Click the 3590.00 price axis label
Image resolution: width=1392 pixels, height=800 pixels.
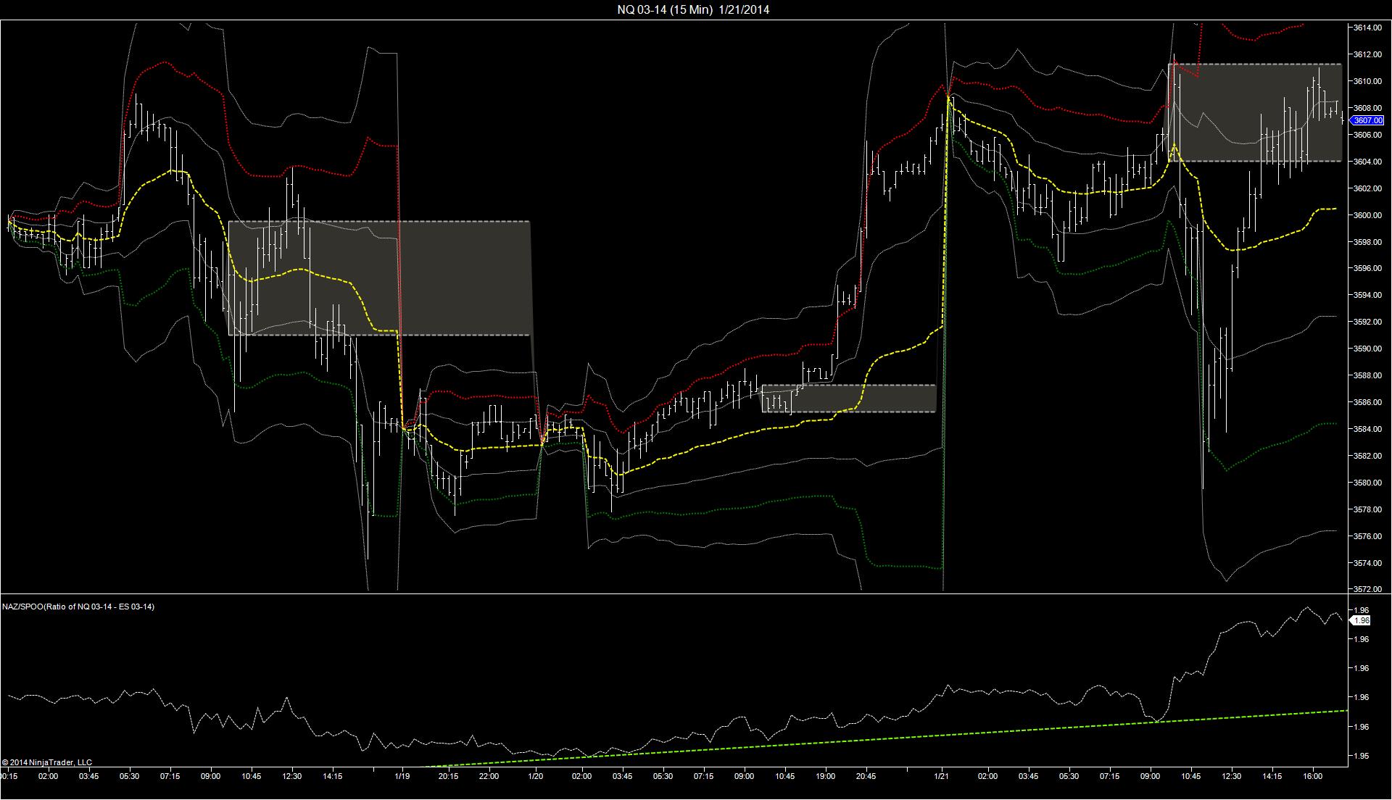click(1367, 349)
